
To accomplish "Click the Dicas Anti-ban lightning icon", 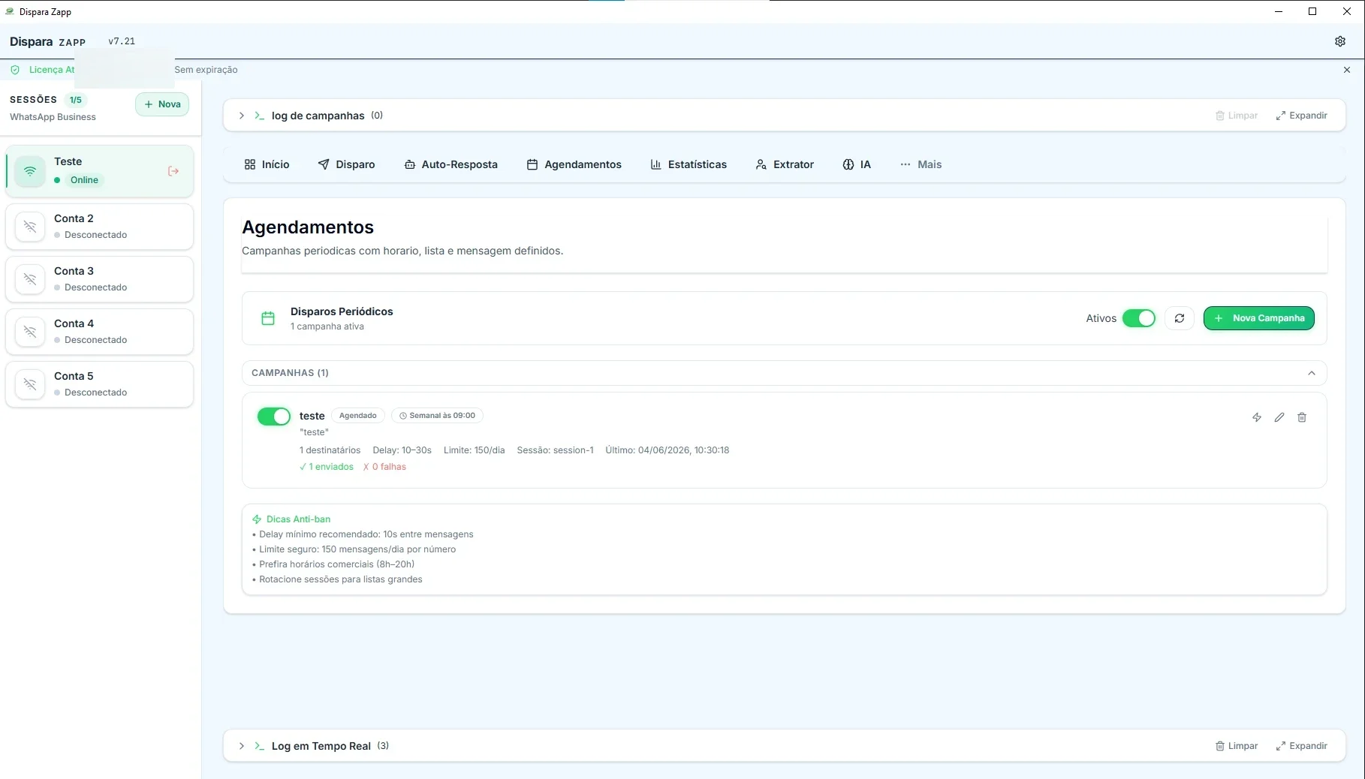I will [x=257, y=519].
